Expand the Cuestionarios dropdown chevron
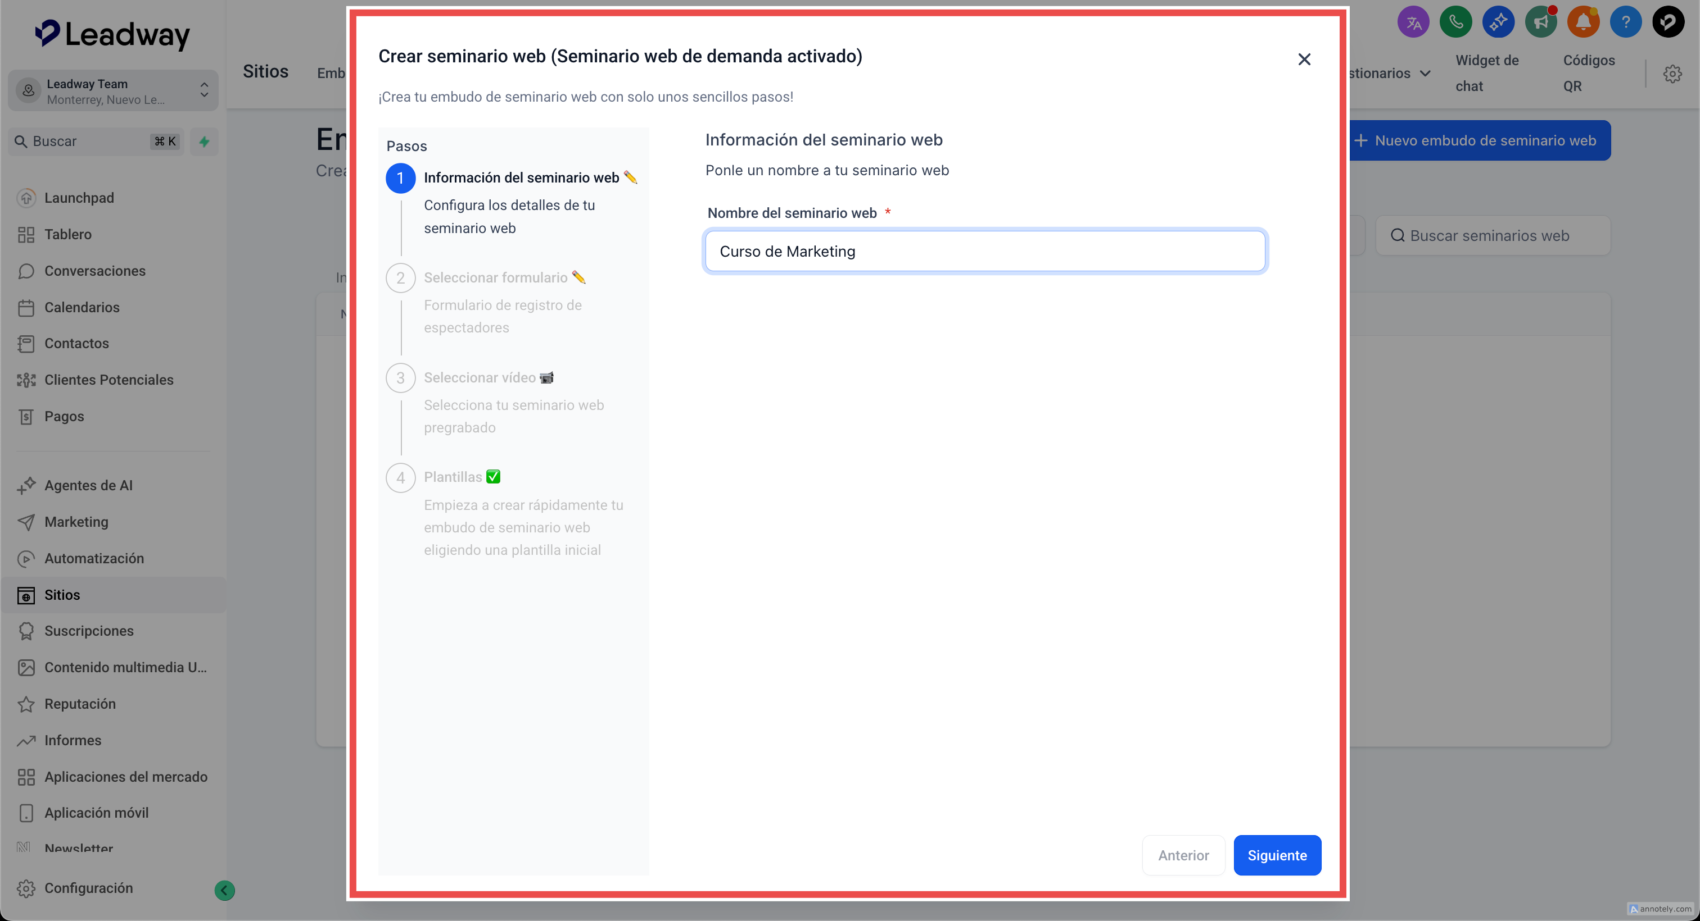The width and height of the screenshot is (1700, 921). (1425, 73)
